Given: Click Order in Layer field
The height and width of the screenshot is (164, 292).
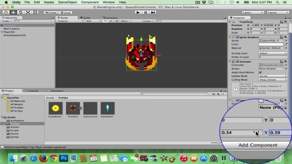Looking at the screenshot, I should [273, 57].
